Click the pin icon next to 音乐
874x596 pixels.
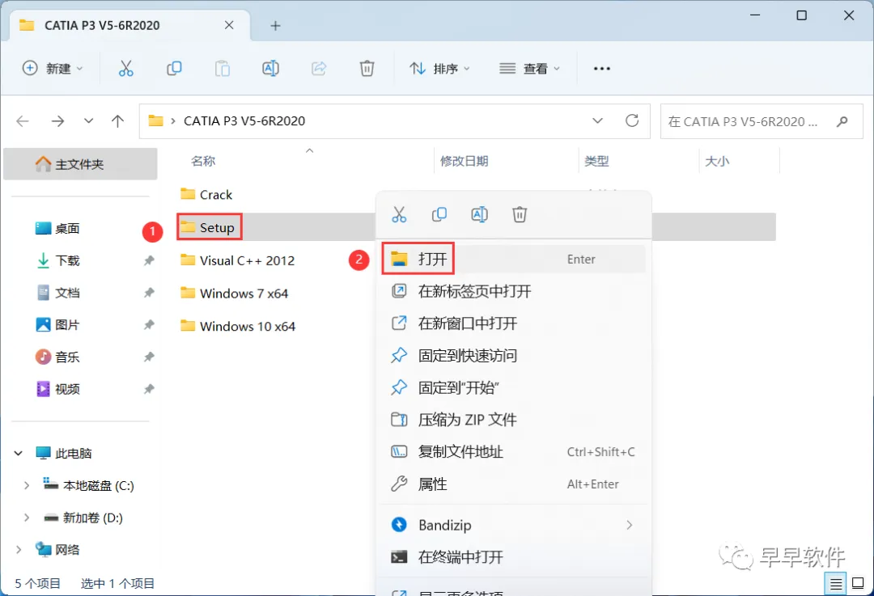149,357
